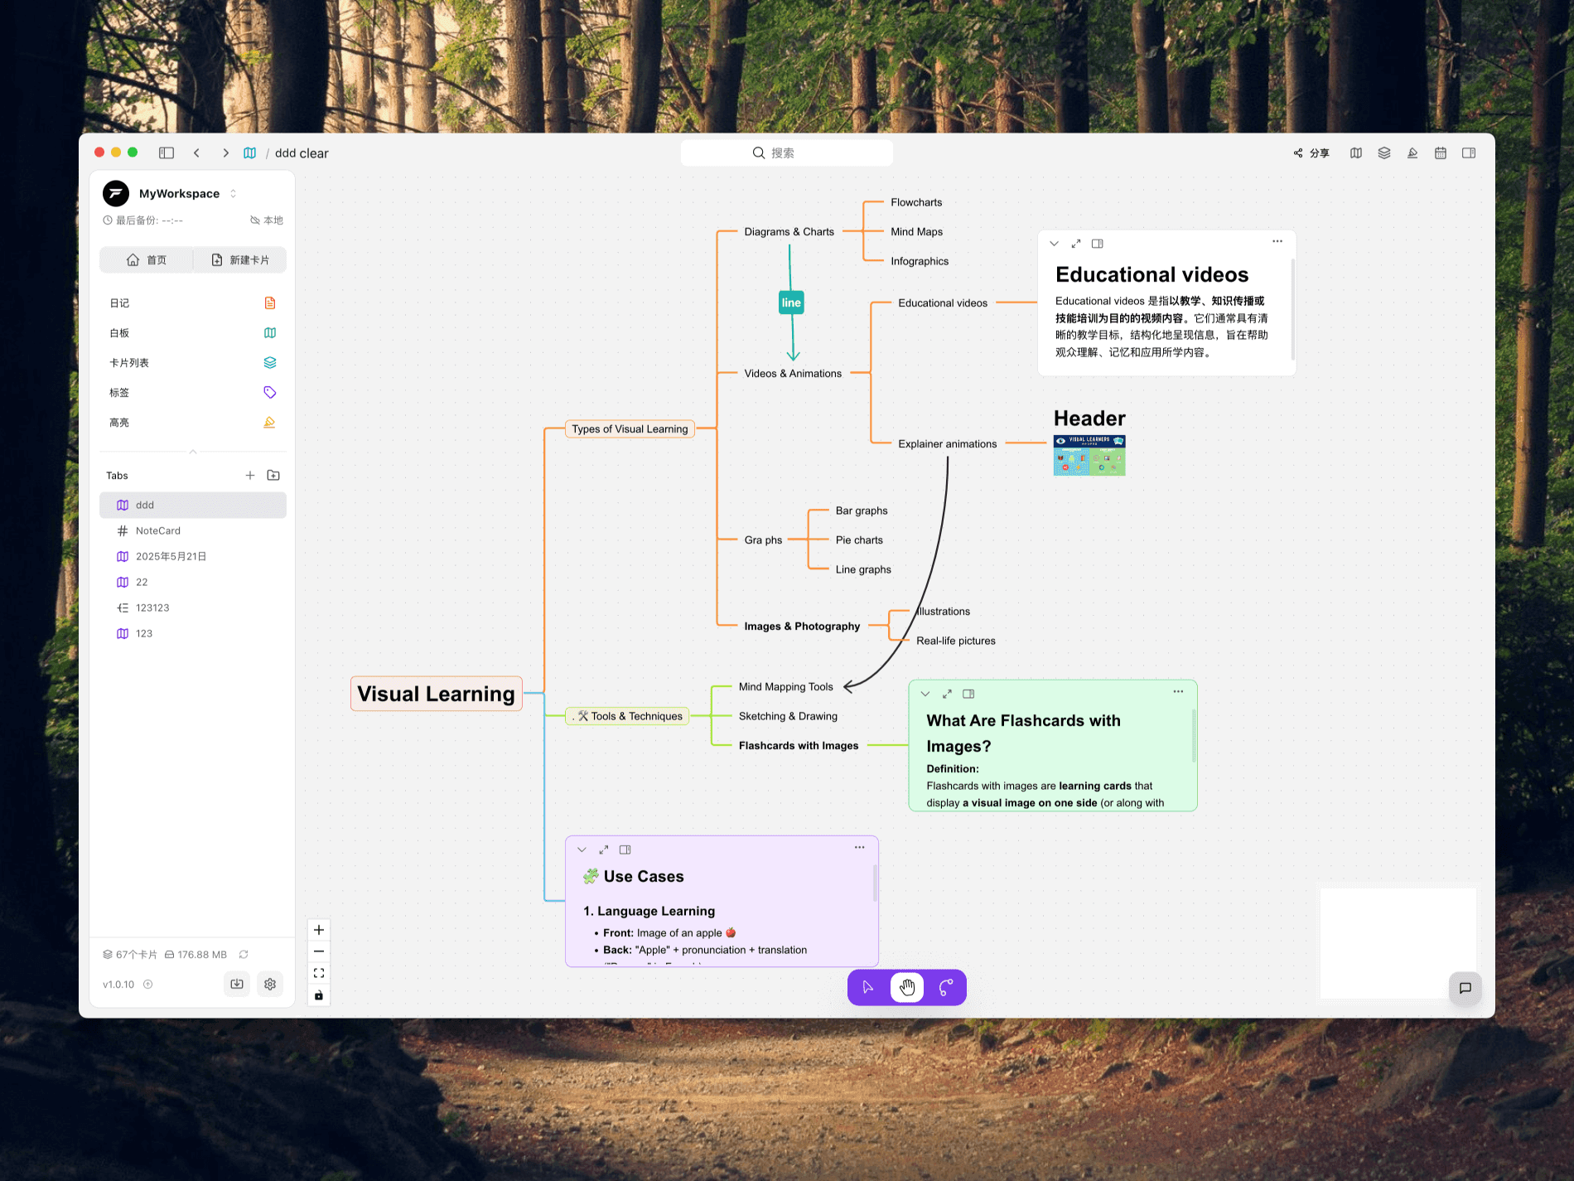
Task: Click the 新建卡片 button
Action: 239,259
